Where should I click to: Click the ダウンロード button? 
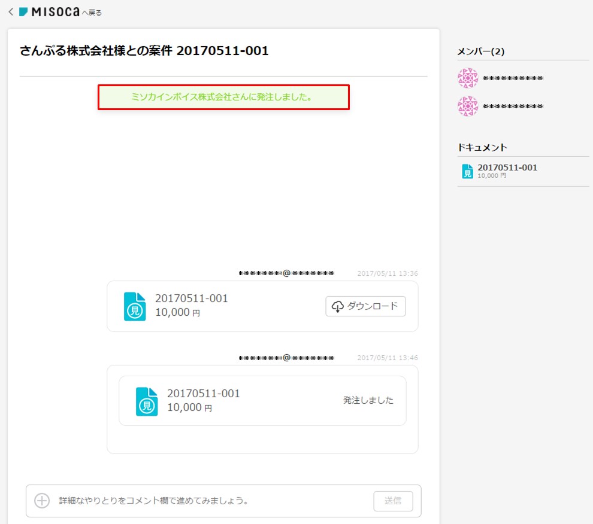pyautogui.click(x=365, y=306)
